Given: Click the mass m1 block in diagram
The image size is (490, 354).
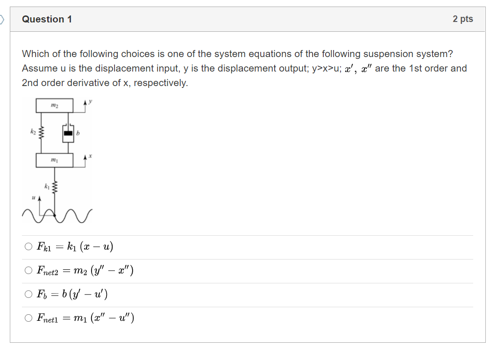Looking at the screenshot, I should (54, 159).
